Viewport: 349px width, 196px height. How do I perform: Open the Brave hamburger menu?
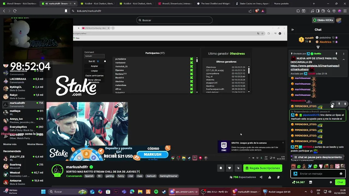point(345,11)
